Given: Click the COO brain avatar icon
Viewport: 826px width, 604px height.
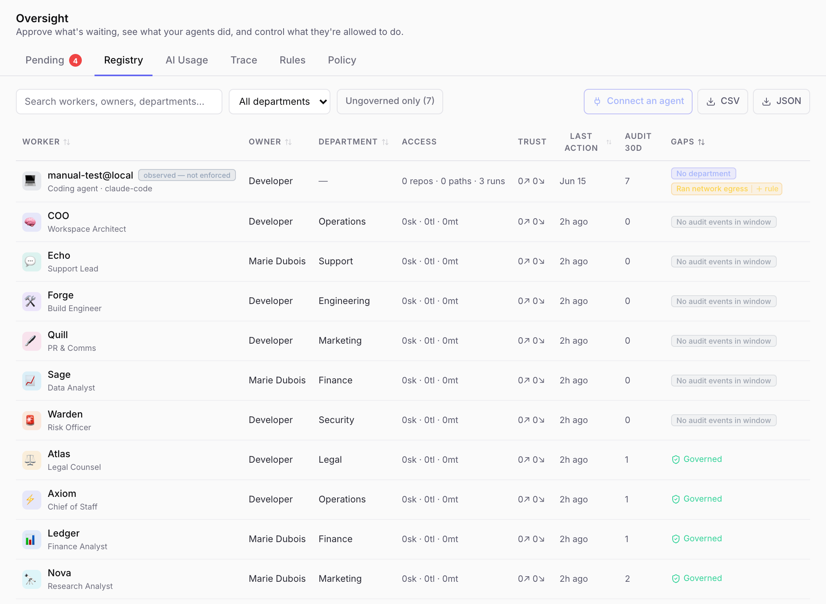Looking at the screenshot, I should click(x=31, y=222).
